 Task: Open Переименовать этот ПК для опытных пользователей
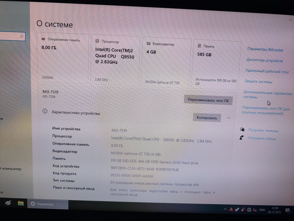coord(266,110)
